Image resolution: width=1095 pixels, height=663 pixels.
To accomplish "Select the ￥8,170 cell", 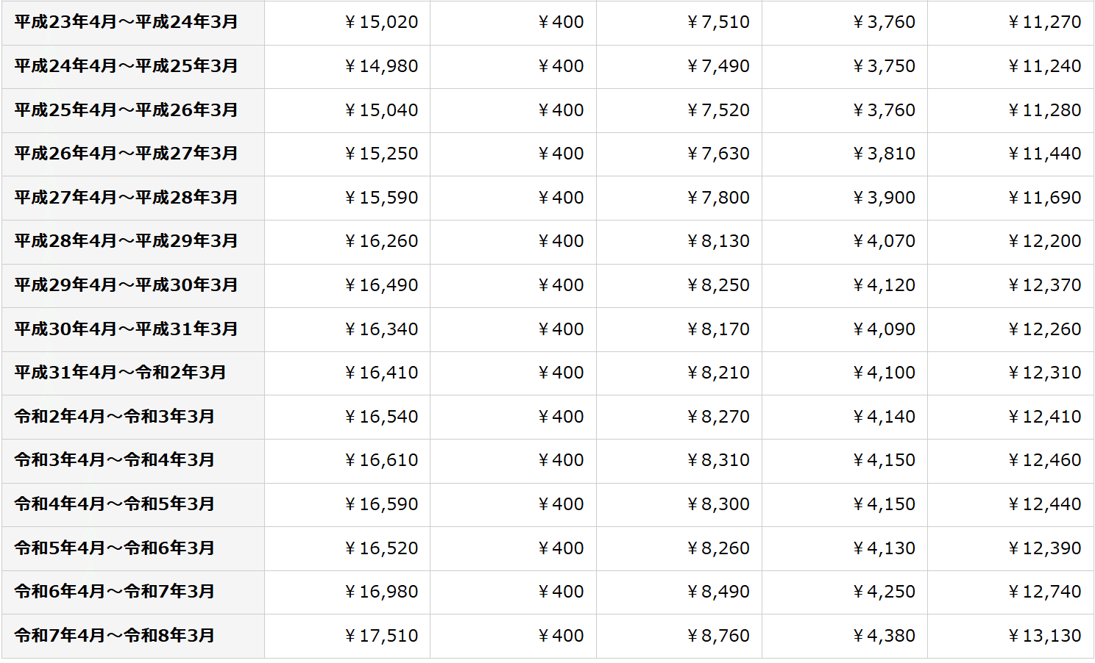I will click(679, 329).
